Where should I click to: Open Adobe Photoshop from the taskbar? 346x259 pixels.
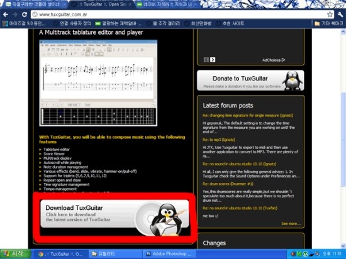coord(169,254)
